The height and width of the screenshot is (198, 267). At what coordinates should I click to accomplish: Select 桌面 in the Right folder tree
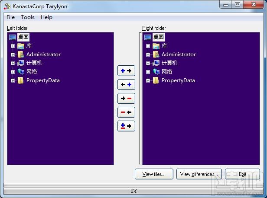[x=159, y=37]
